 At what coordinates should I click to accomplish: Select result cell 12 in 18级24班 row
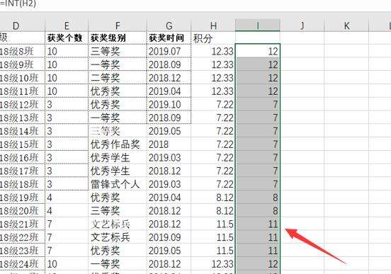(x=258, y=264)
